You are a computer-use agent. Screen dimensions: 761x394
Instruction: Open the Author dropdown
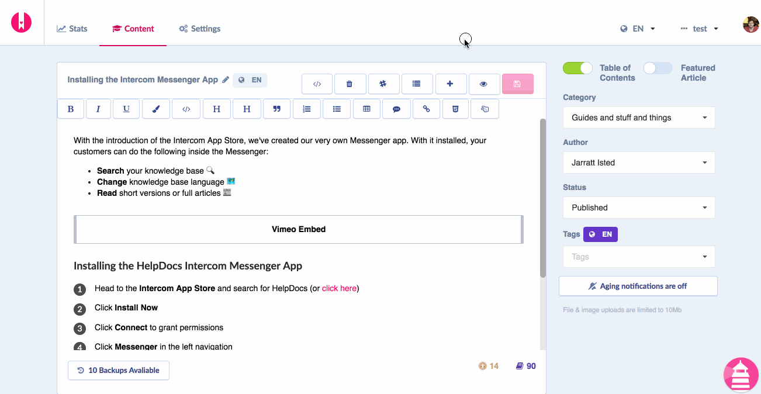coord(639,163)
